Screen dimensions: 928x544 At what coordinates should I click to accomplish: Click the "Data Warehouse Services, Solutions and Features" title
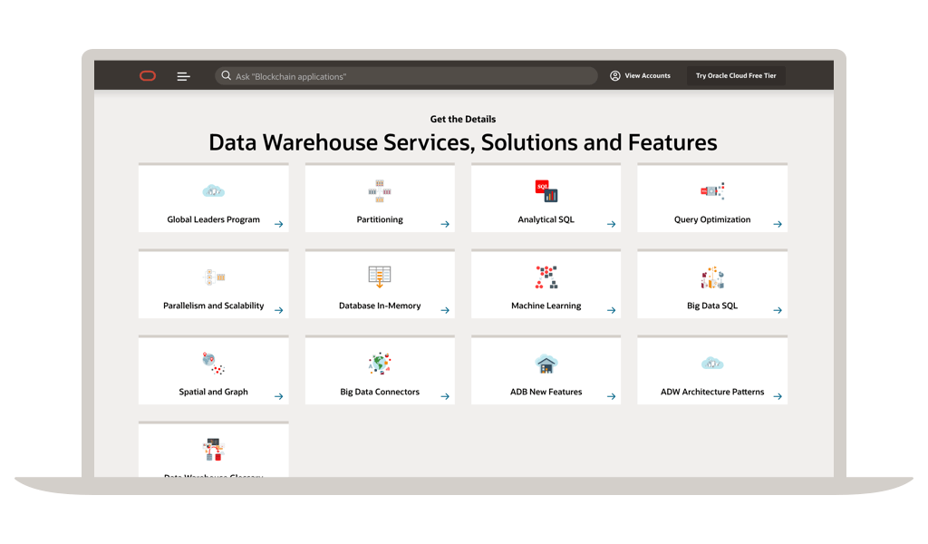click(463, 142)
